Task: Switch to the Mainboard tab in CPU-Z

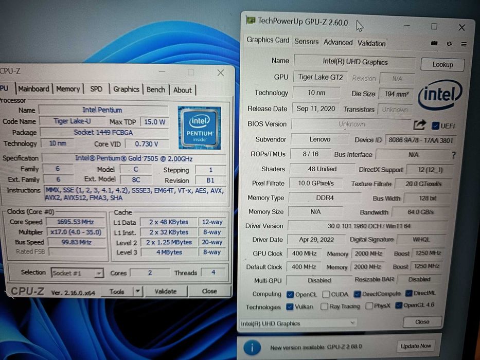Action: click(x=33, y=89)
